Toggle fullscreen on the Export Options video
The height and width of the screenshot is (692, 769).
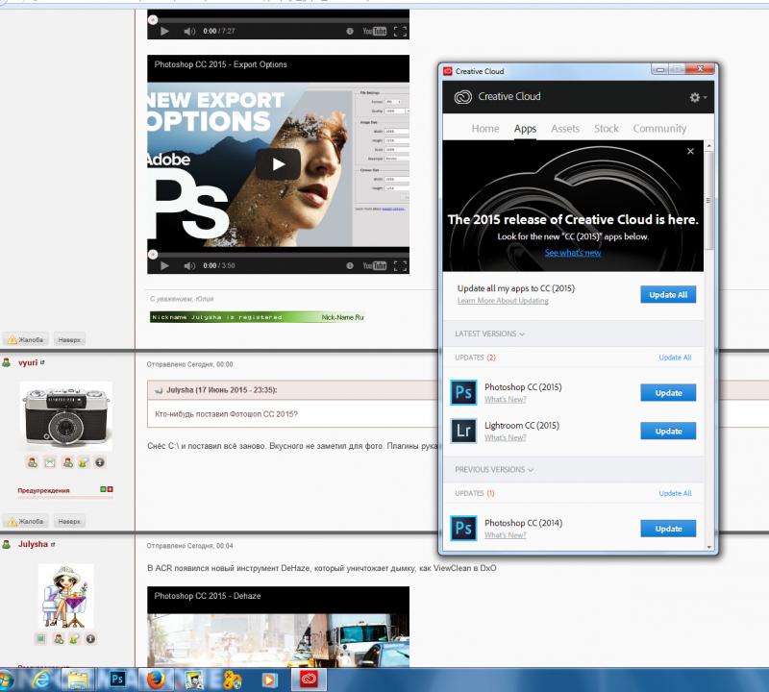tap(400, 266)
